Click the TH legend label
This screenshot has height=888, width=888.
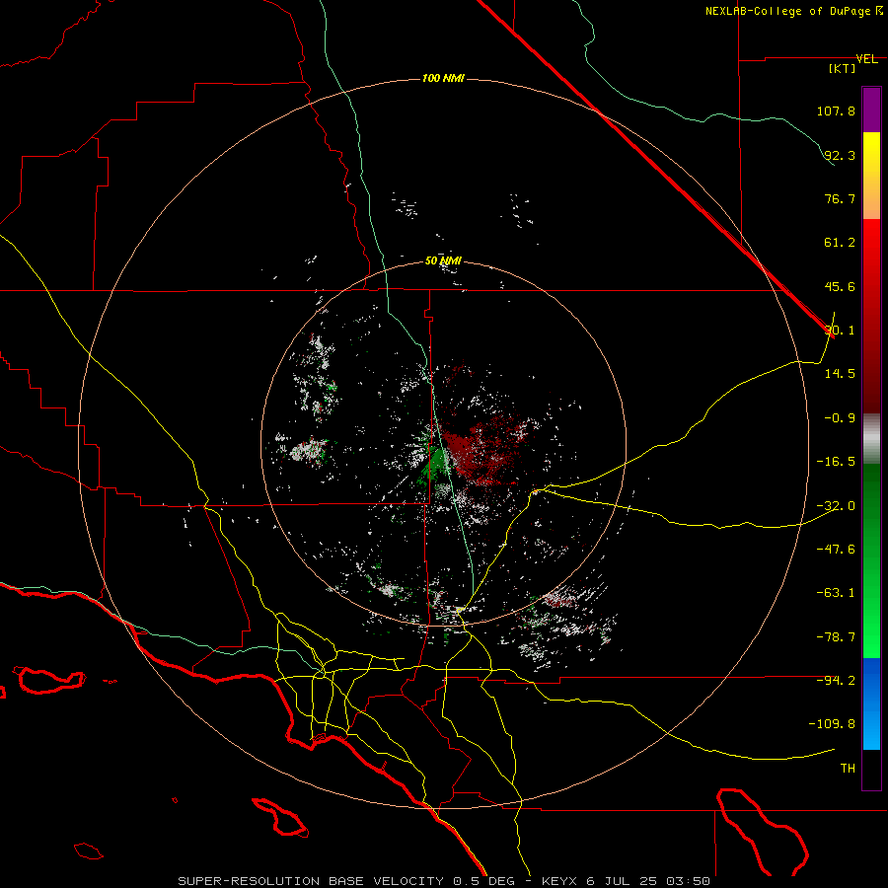(x=848, y=769)
